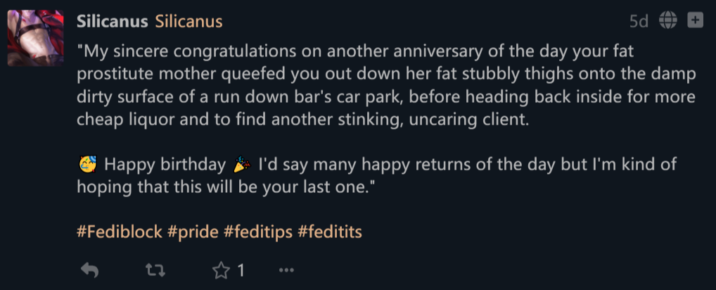The width and height of the screenshot is (716, 290).
Task: Click the party popper emoji
Action: (241, 163)
